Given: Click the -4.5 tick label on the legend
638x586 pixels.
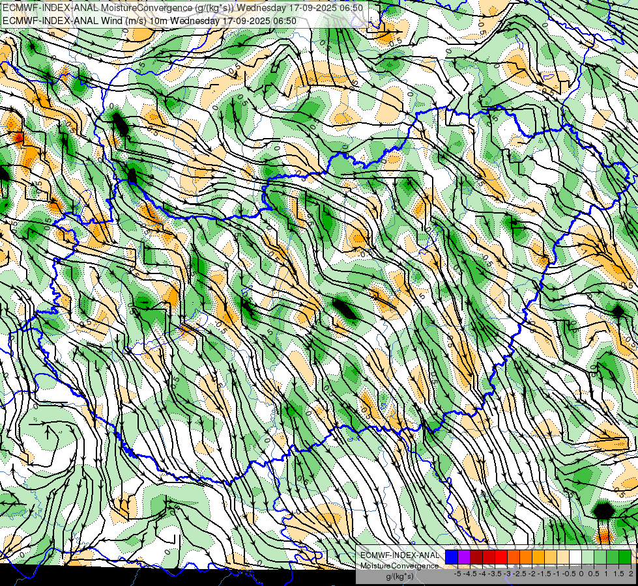Looking at the screenshot, I should tap(470, 574).
